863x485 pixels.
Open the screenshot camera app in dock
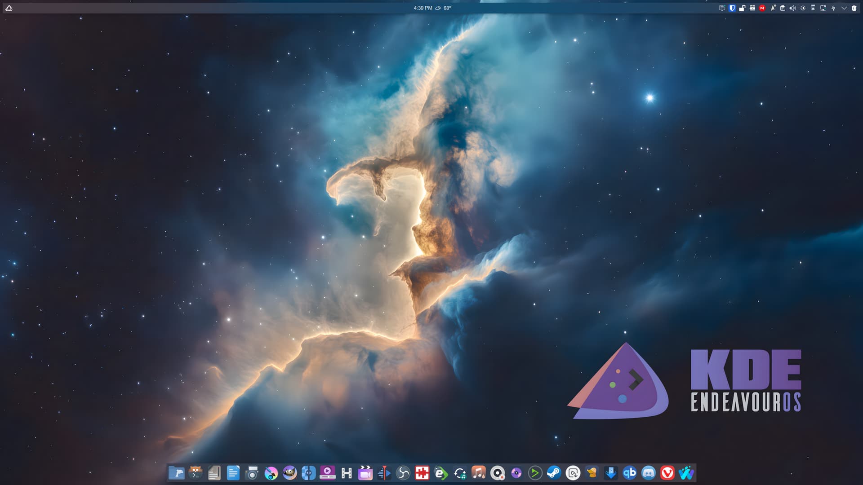(252, 473)
